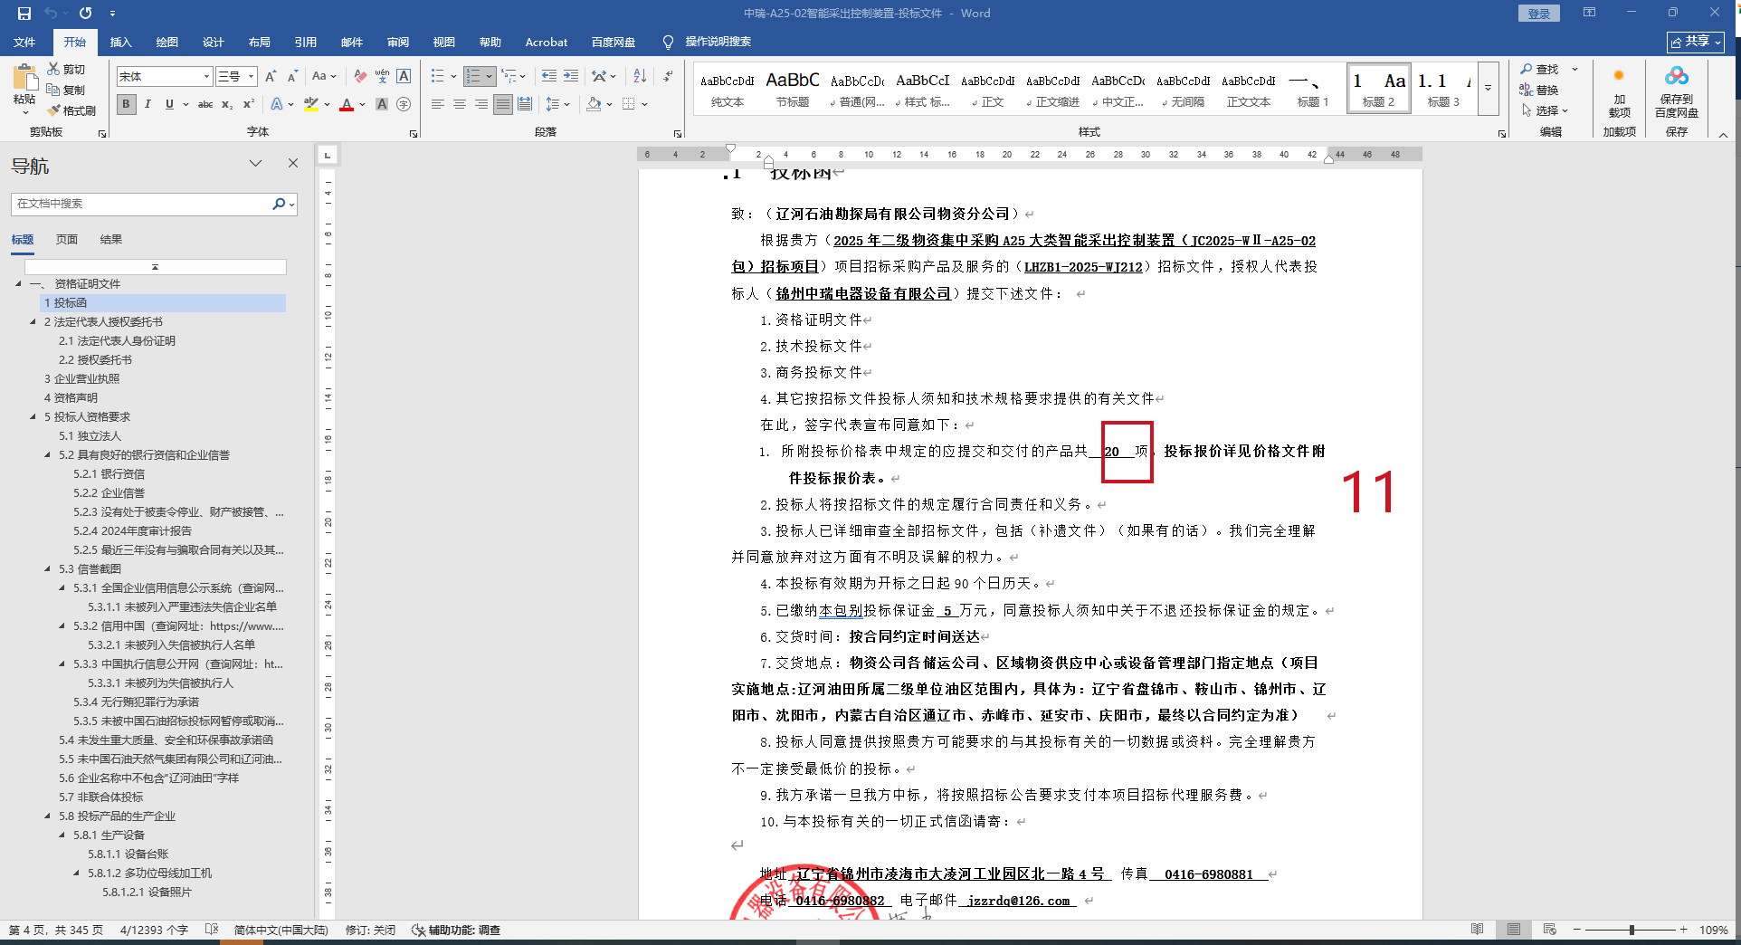
Task: Collapse the 5.3 信誉截图 heading in navigation
Action: [x=48, y=569]
